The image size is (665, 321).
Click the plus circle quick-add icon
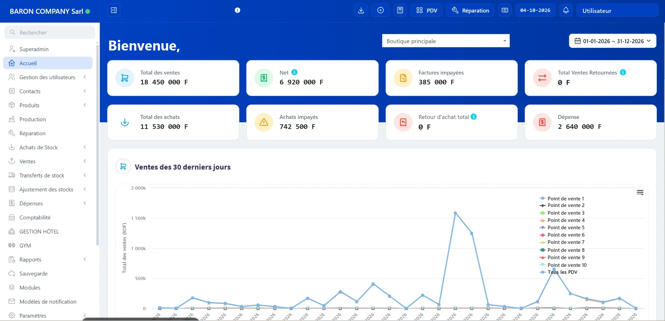pyautogui.click(x=381, y=10)
